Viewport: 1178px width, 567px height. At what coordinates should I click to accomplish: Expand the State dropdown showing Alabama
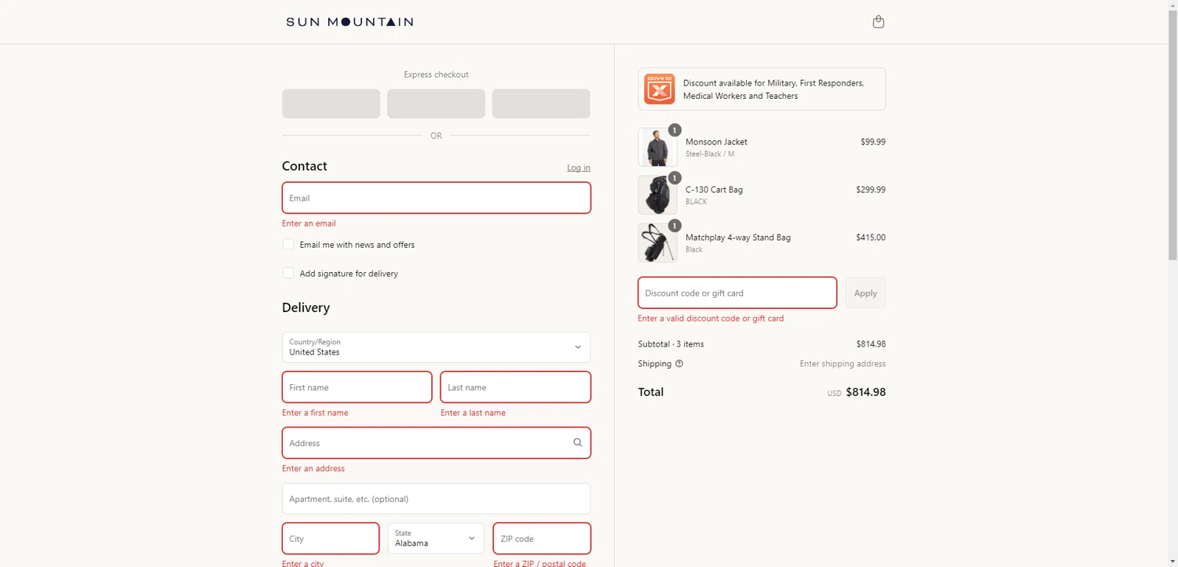point(436,538)
